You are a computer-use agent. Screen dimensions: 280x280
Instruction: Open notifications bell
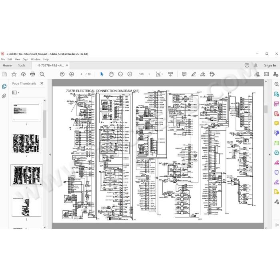click(x=256, y=65)
